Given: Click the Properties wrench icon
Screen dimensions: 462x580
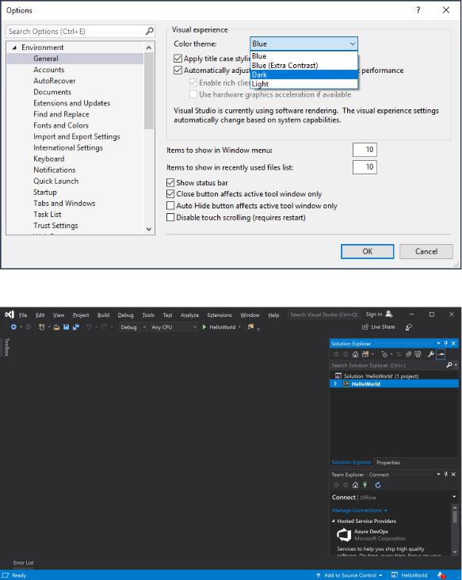Looking at the screenshot, I should (x=431, y=354).
